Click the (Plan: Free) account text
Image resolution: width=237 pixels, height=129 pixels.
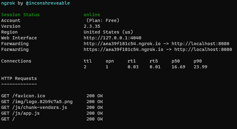coord(103,20)
